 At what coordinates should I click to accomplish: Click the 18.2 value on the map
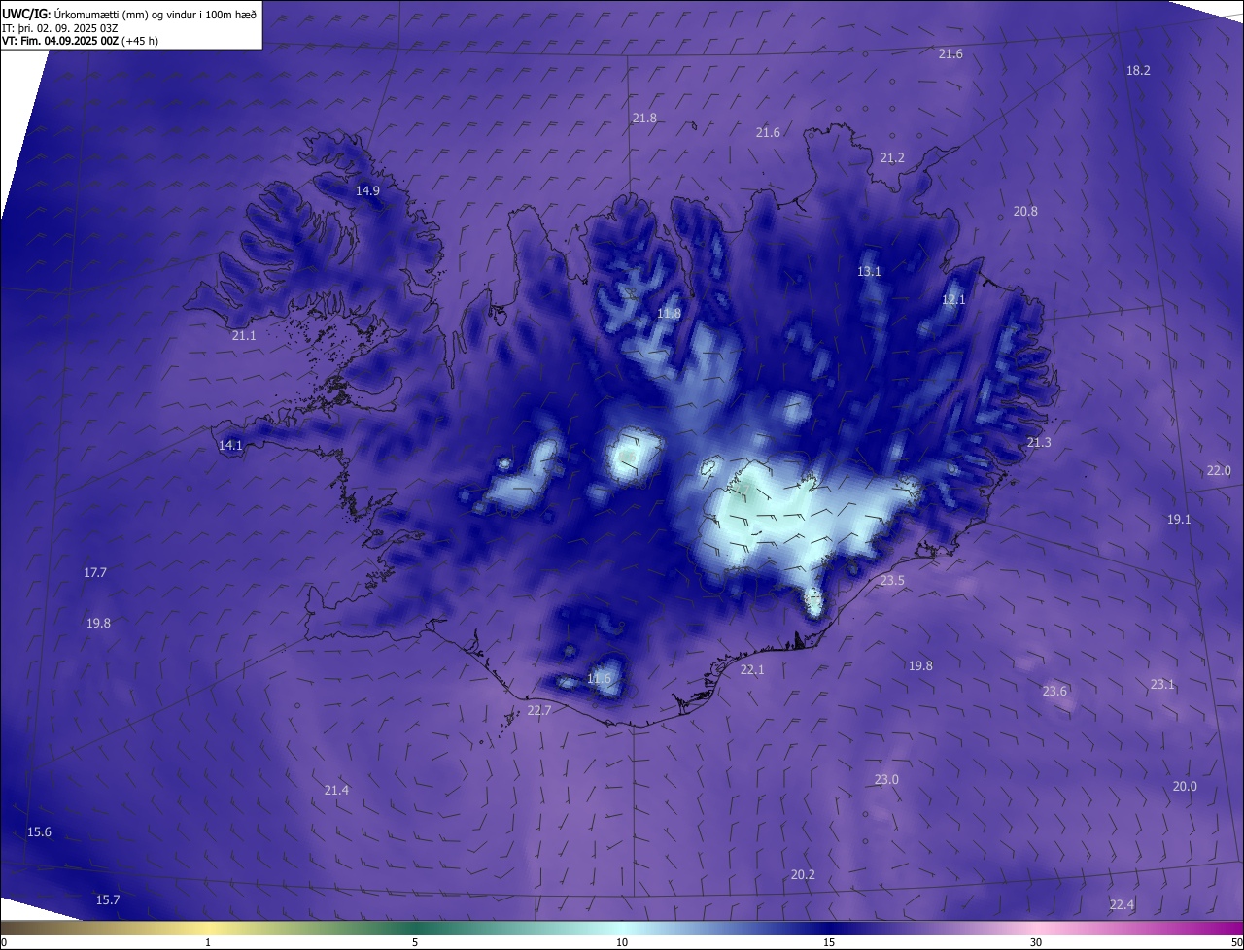coord(1138,70)
